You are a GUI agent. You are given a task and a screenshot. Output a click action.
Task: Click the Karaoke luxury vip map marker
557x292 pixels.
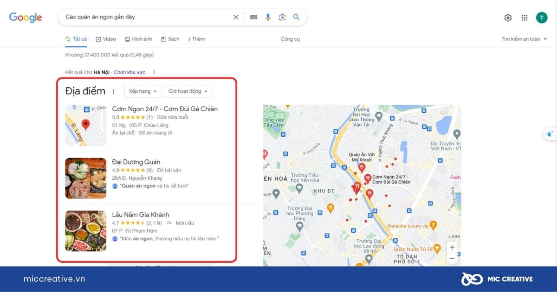click(434, 225)
